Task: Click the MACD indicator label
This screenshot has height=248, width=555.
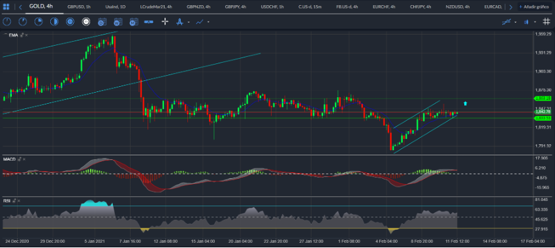Action: pyautogui.click(x=10, y=159)
